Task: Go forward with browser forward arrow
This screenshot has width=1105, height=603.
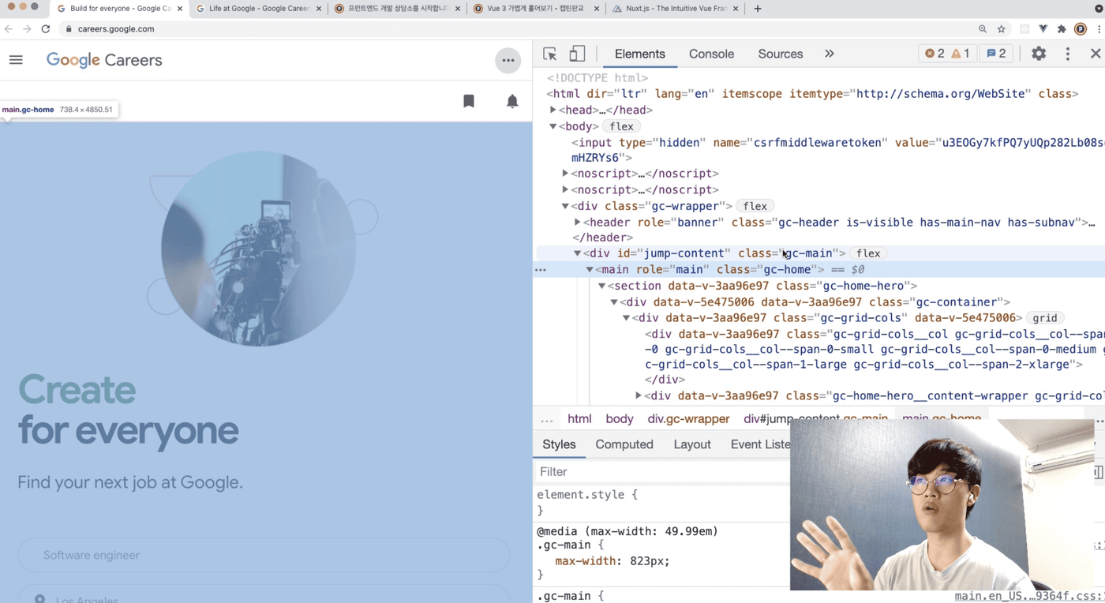Action: [27, 28]
